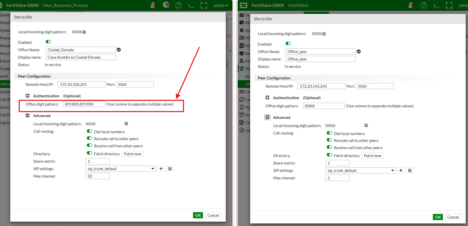The width and height of the screenshot is (468, 226).
Task: Click Cancel button in 2000F dialog
Action: (x=213, y=215)
